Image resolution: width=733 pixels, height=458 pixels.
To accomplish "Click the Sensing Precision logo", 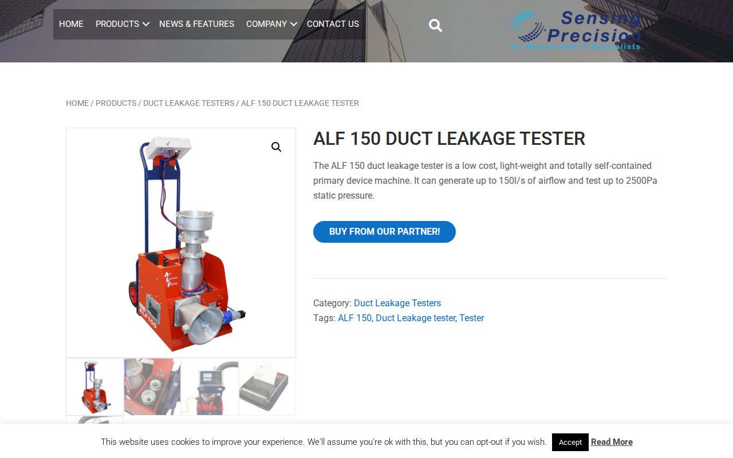I will pos(574,30).
